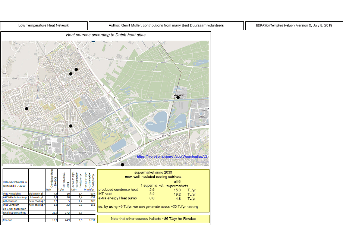
Task: Click the 'Plus Centrum' row label
Action: [11, 205]
